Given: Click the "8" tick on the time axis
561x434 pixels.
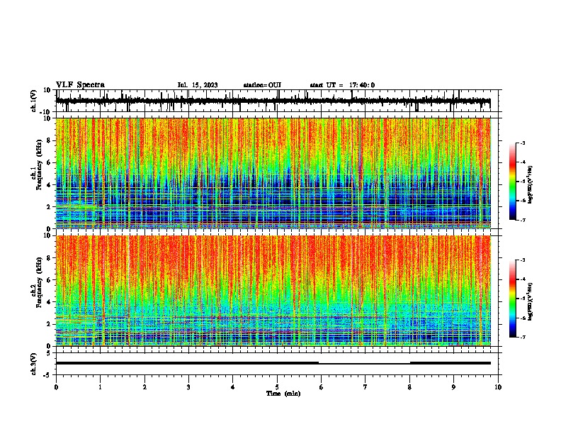Looking at the screenshot, I should tap(409, 387).
